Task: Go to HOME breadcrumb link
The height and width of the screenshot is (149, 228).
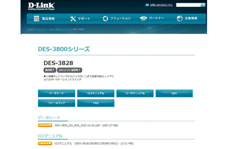Action: pos(31,29)
